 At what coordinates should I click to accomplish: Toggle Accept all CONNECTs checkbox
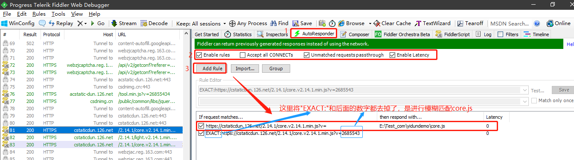[242, 55]
